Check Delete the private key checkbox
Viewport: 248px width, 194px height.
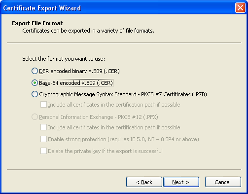[43, 151]
